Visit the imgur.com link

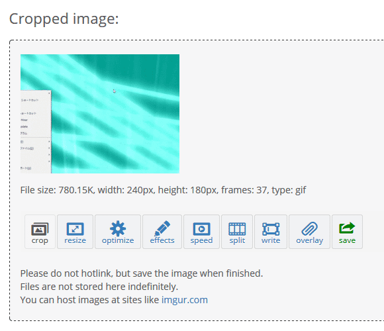[x=185, y=300]
